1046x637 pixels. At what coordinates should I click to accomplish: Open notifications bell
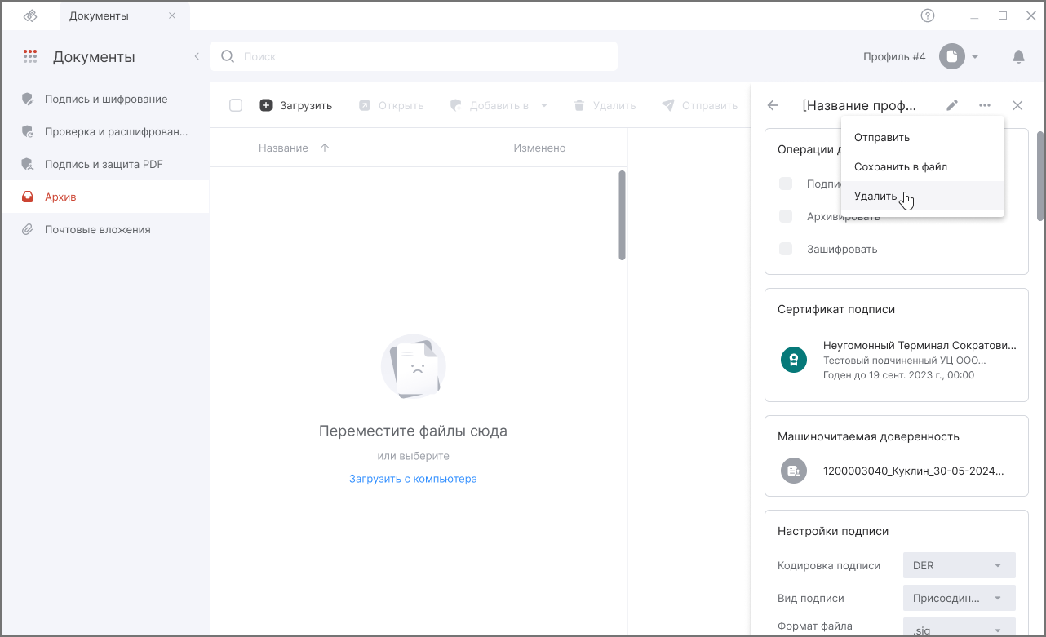point(1018,56)
